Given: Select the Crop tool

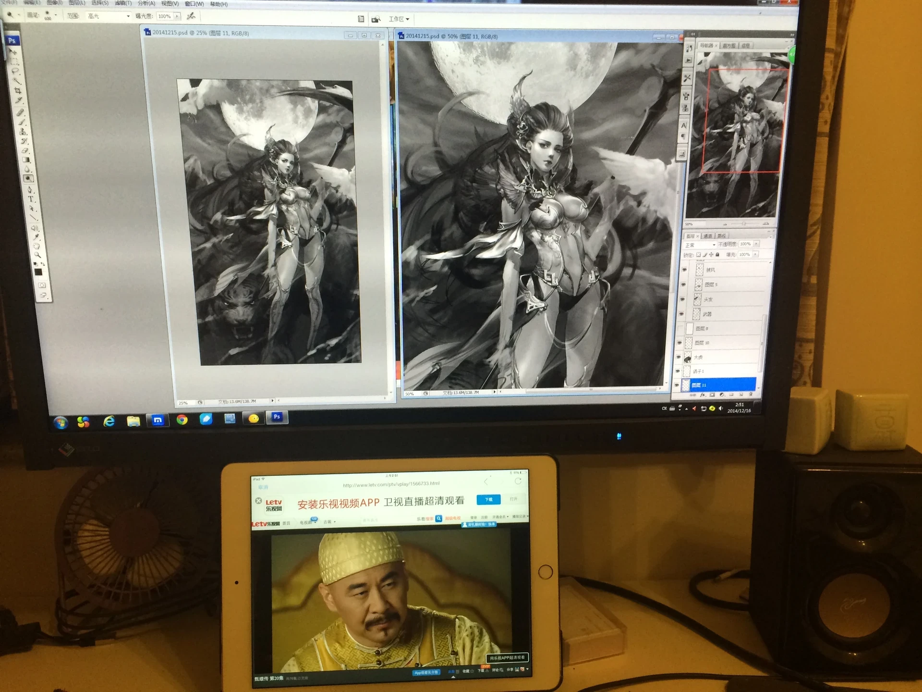Looking at the screenshot, I should (x=17, y=90).
